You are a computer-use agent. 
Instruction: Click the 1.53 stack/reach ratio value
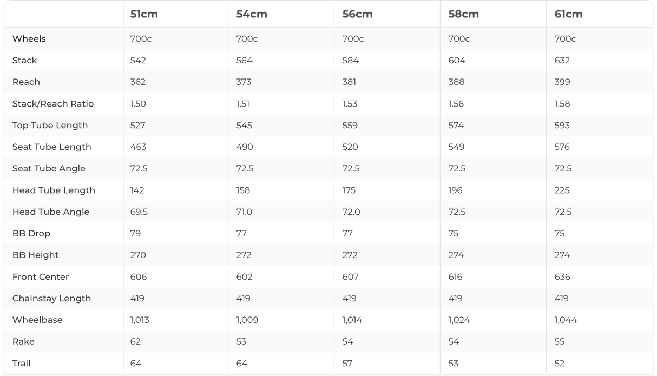pos(350,104)
